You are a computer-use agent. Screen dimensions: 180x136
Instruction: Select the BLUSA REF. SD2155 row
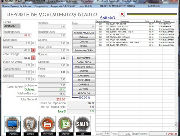click(135, 24)
